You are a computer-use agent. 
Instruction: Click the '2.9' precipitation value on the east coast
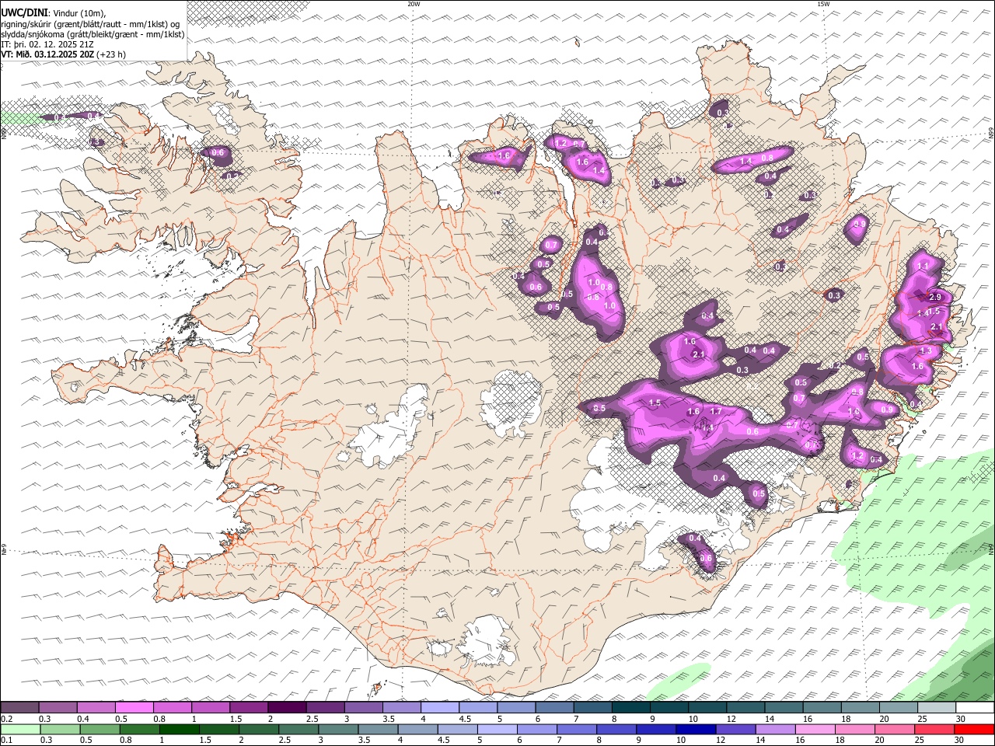point(935,297)
